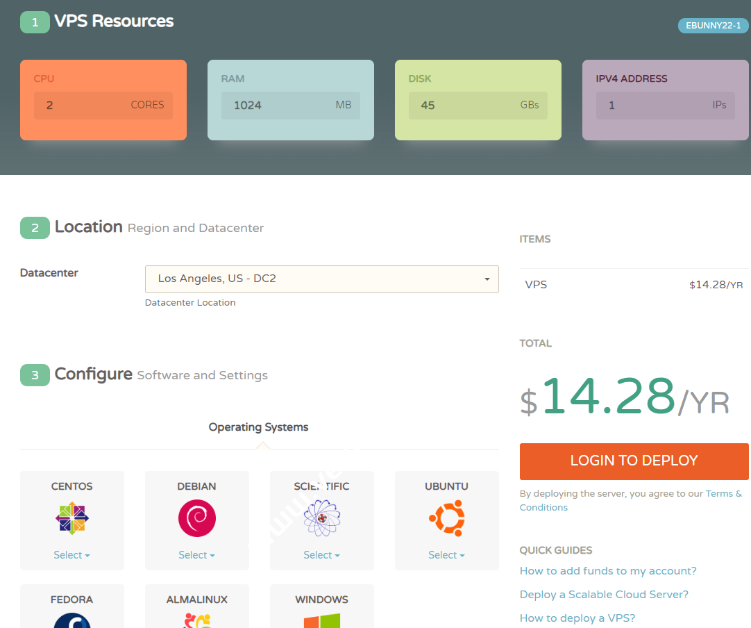
Task: Open 'Deploy a Scalable Cloud Server?' guide
Action: click(604, 595)
